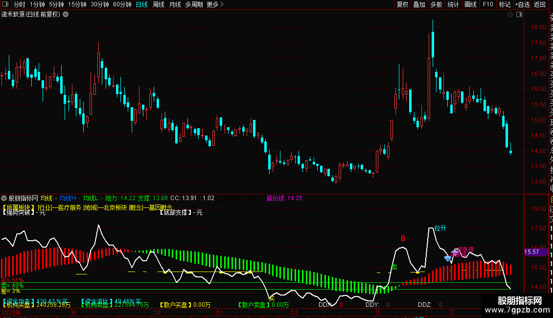Click the 复权 button
The height and width of the screenshot is (318, 553).
coord(402,4)
